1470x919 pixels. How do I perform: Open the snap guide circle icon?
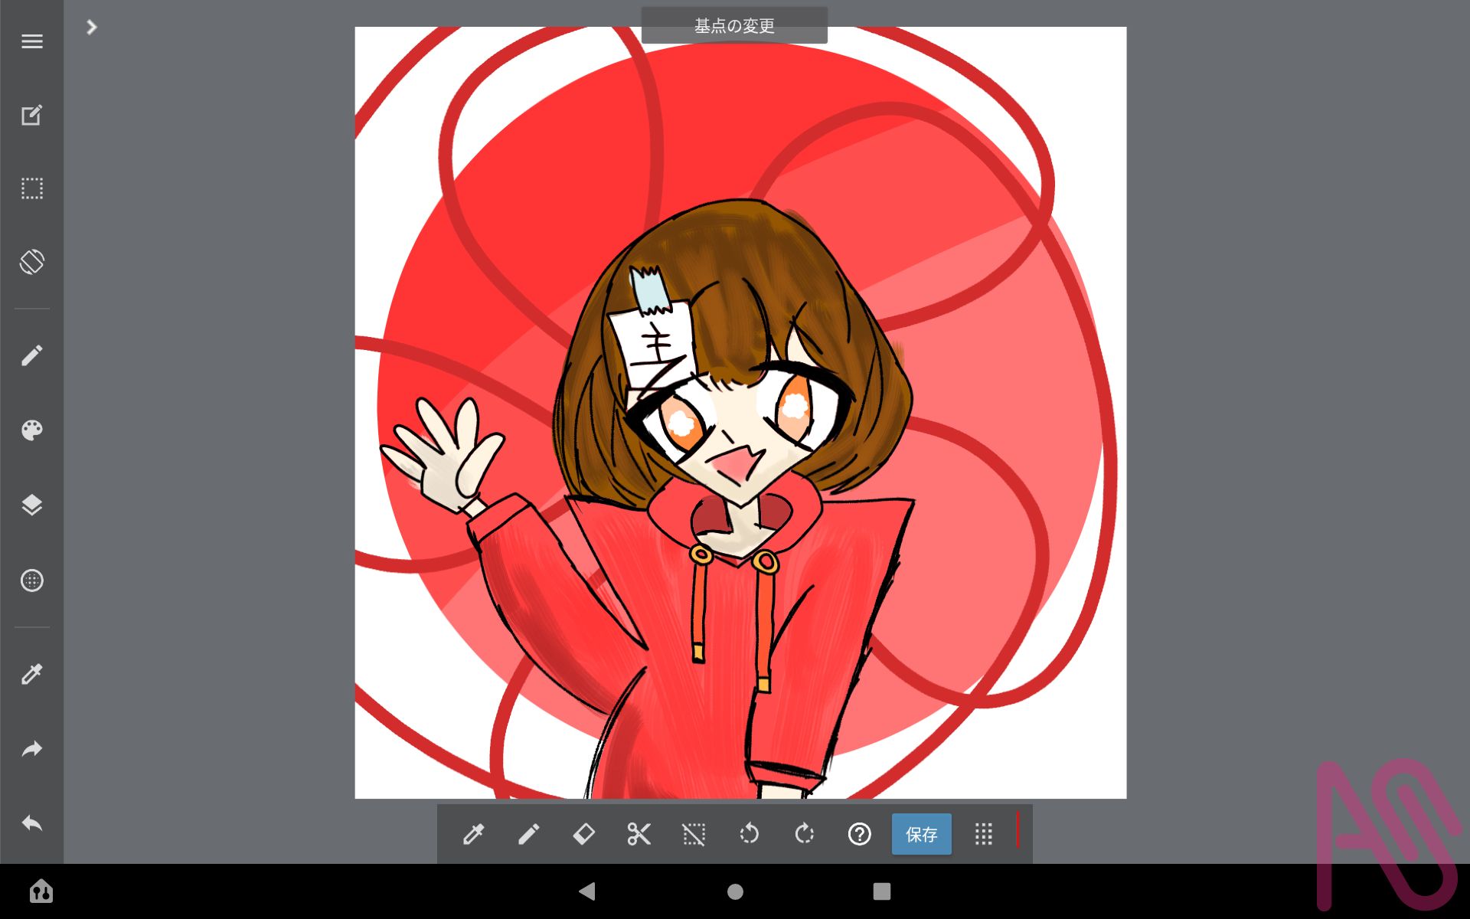[x=31, y=581]
